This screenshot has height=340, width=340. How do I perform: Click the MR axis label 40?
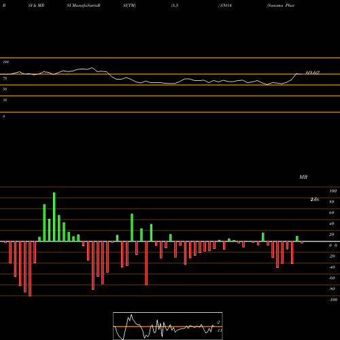click(x=332, y=224)
